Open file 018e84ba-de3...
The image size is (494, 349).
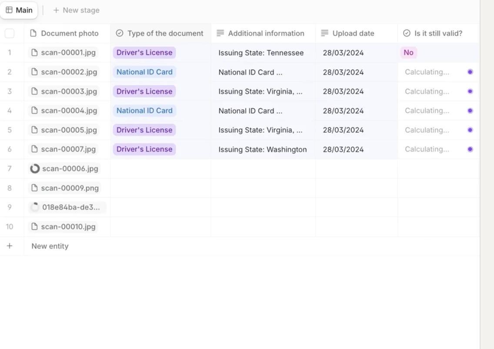[x=67, y=207]
